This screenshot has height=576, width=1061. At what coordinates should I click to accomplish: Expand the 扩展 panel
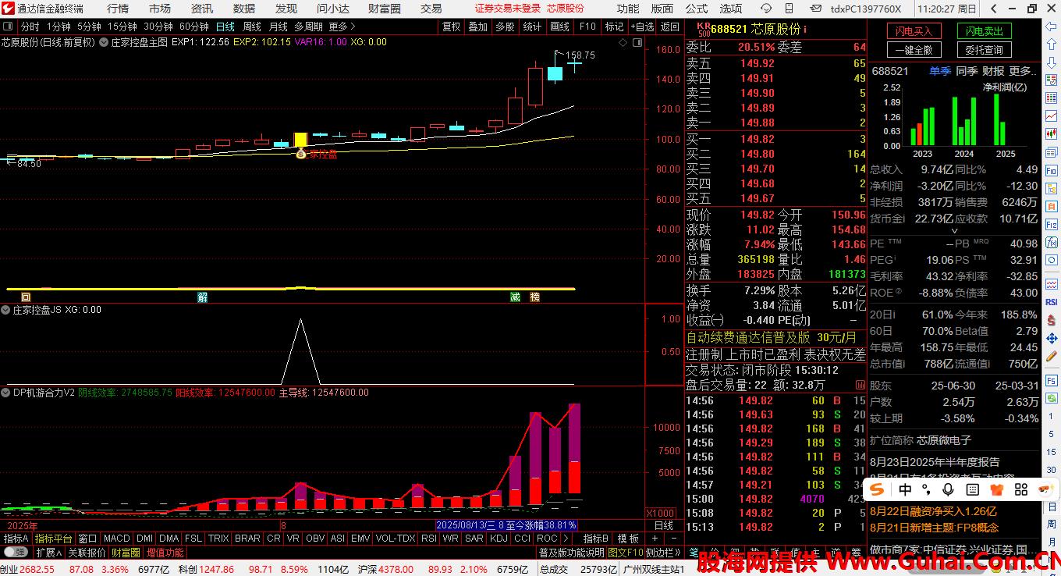pyautogui.click(x=49, y=553)
